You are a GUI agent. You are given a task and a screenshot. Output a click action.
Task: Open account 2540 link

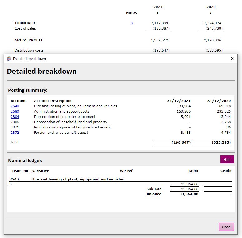tap(15, 106)
